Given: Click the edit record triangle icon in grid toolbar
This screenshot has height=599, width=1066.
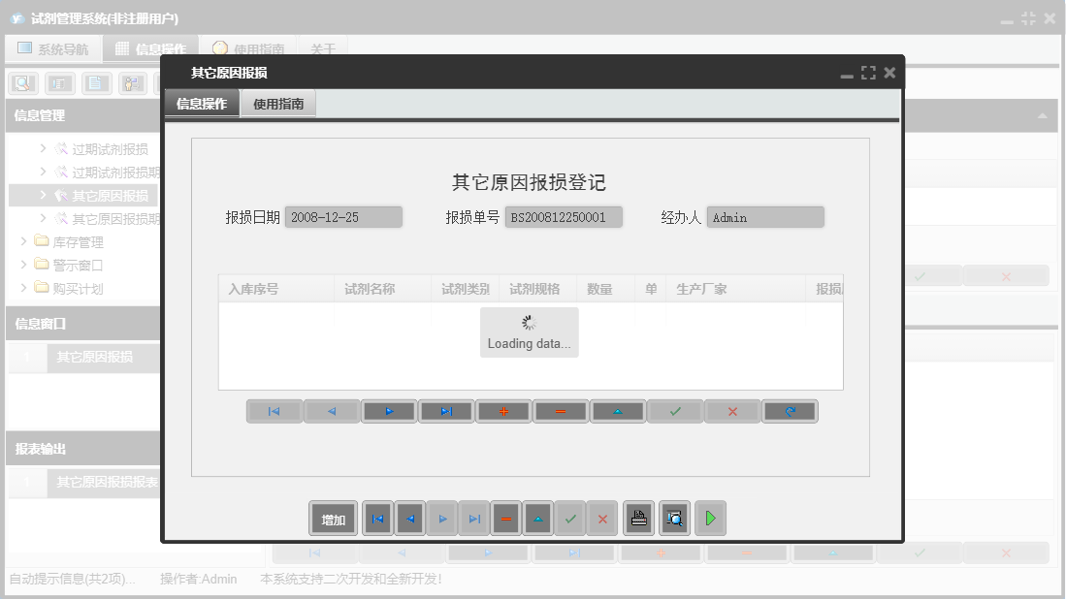Looking at the screenshot, I should (617, 411).
